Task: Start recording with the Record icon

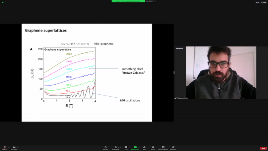Action: coord(153,148)
